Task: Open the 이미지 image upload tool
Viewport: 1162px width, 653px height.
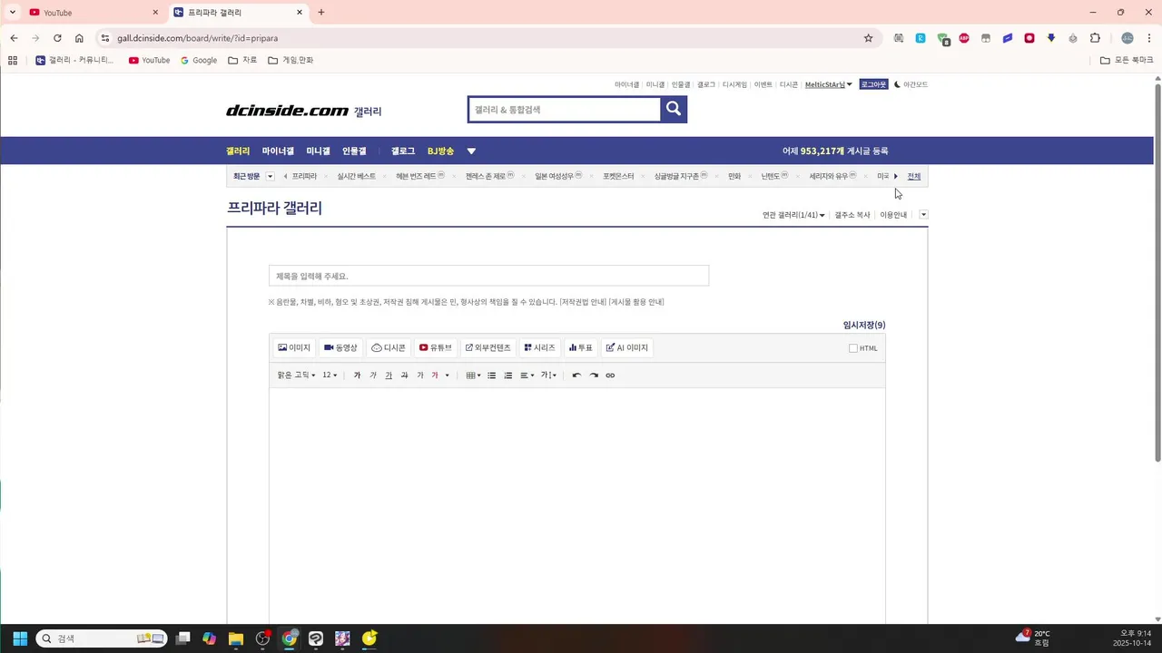Action: [294, 348]
